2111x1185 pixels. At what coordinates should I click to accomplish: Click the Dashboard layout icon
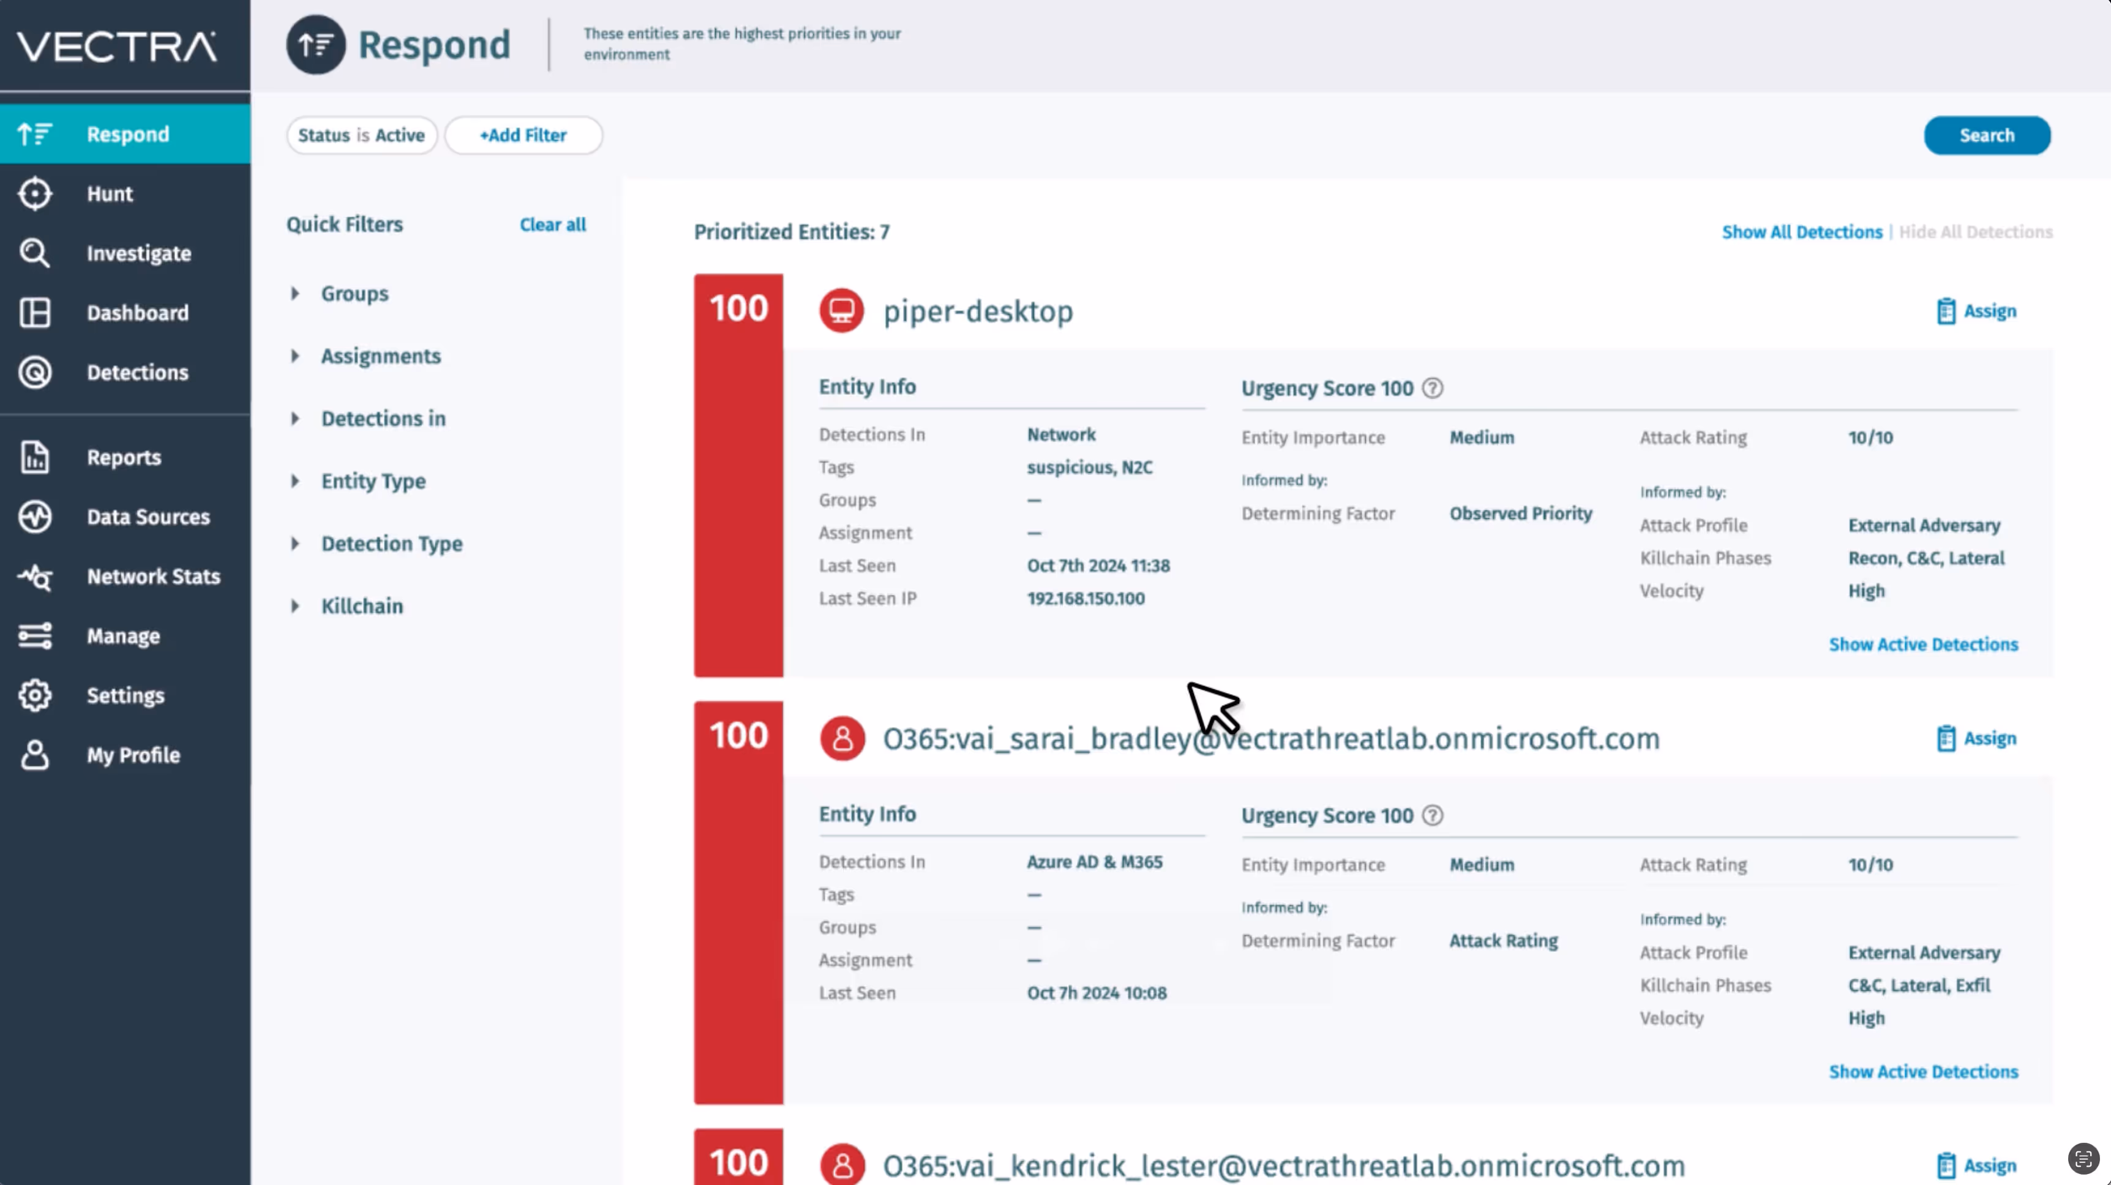[x=34, y=313]
